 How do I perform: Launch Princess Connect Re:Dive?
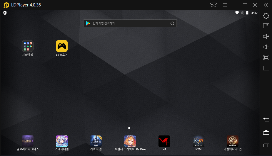[x=130, y=141]
